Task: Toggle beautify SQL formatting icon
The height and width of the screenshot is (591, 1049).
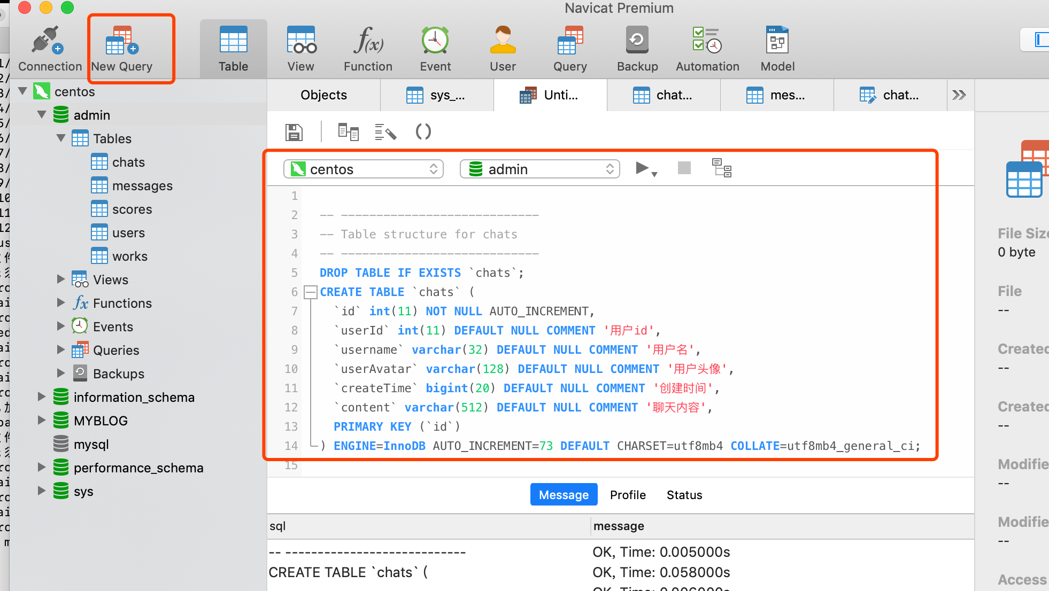Action: point(385,132)
